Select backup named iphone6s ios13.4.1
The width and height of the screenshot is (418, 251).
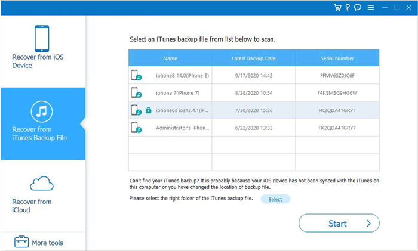click(182, 110)
